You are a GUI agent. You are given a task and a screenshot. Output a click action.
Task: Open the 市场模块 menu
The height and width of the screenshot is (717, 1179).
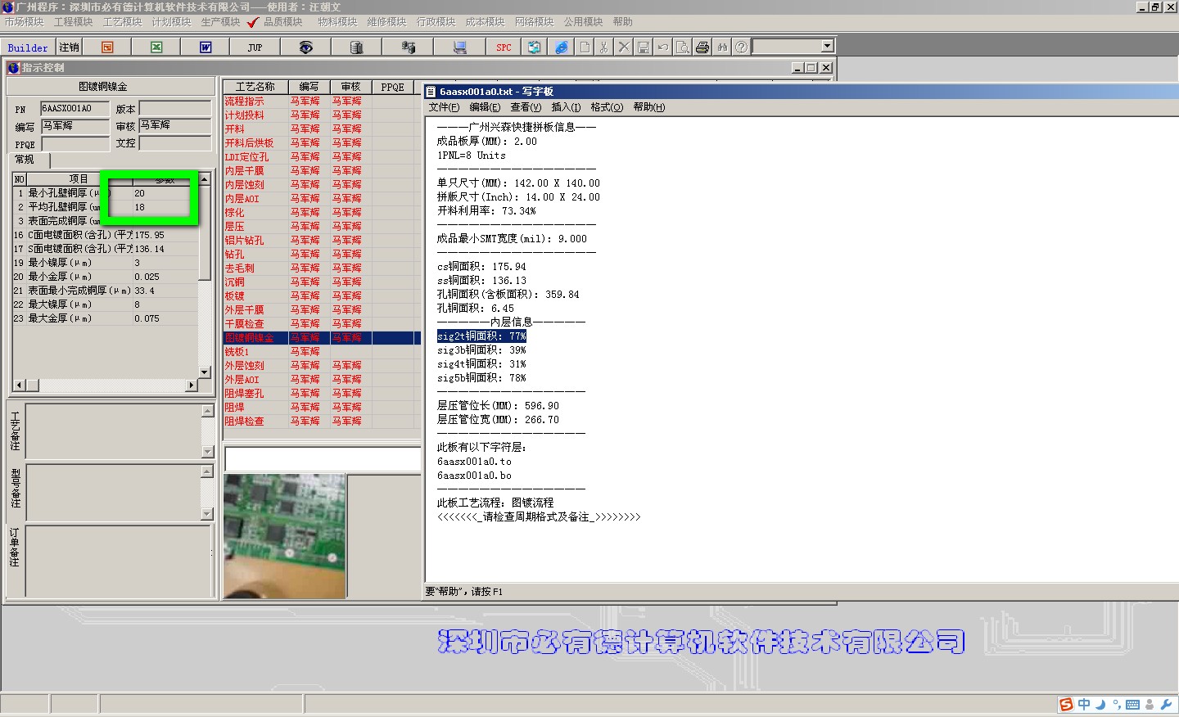tap(24, 22)
